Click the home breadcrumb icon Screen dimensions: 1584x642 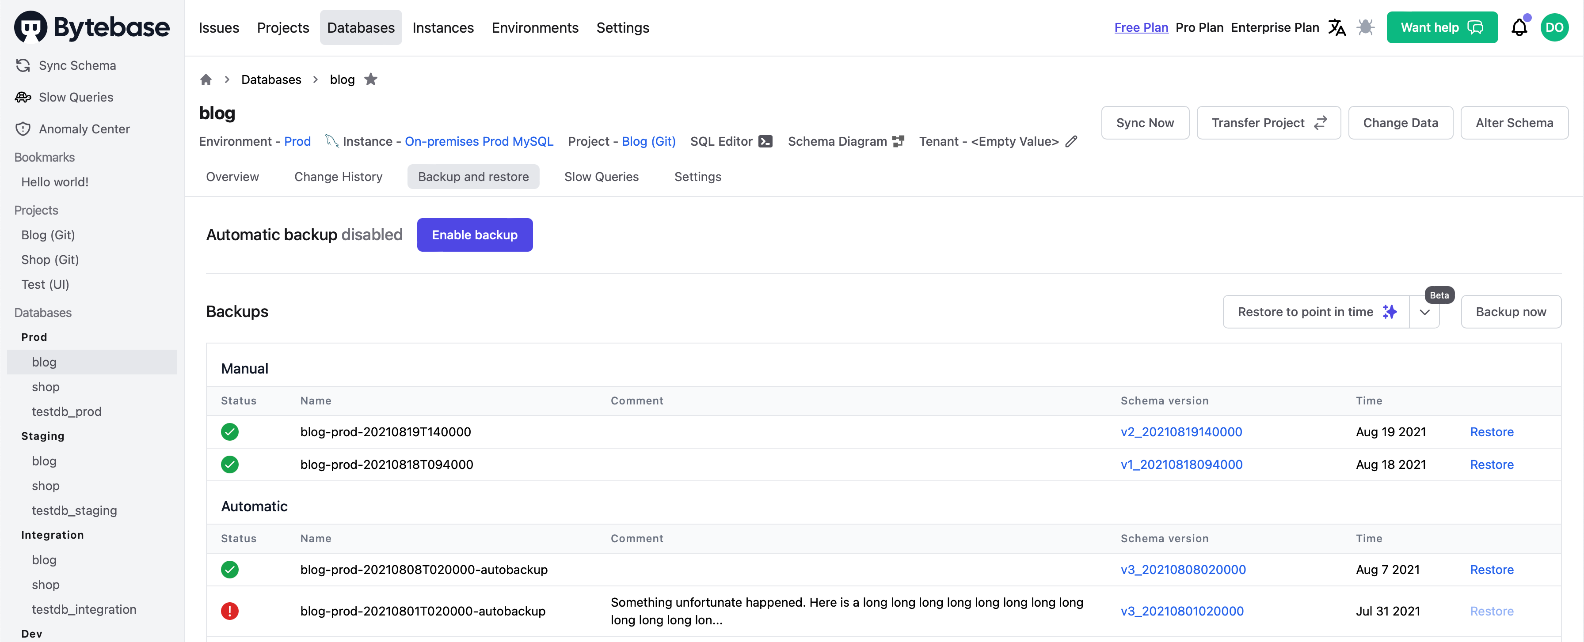coord(206,80)
